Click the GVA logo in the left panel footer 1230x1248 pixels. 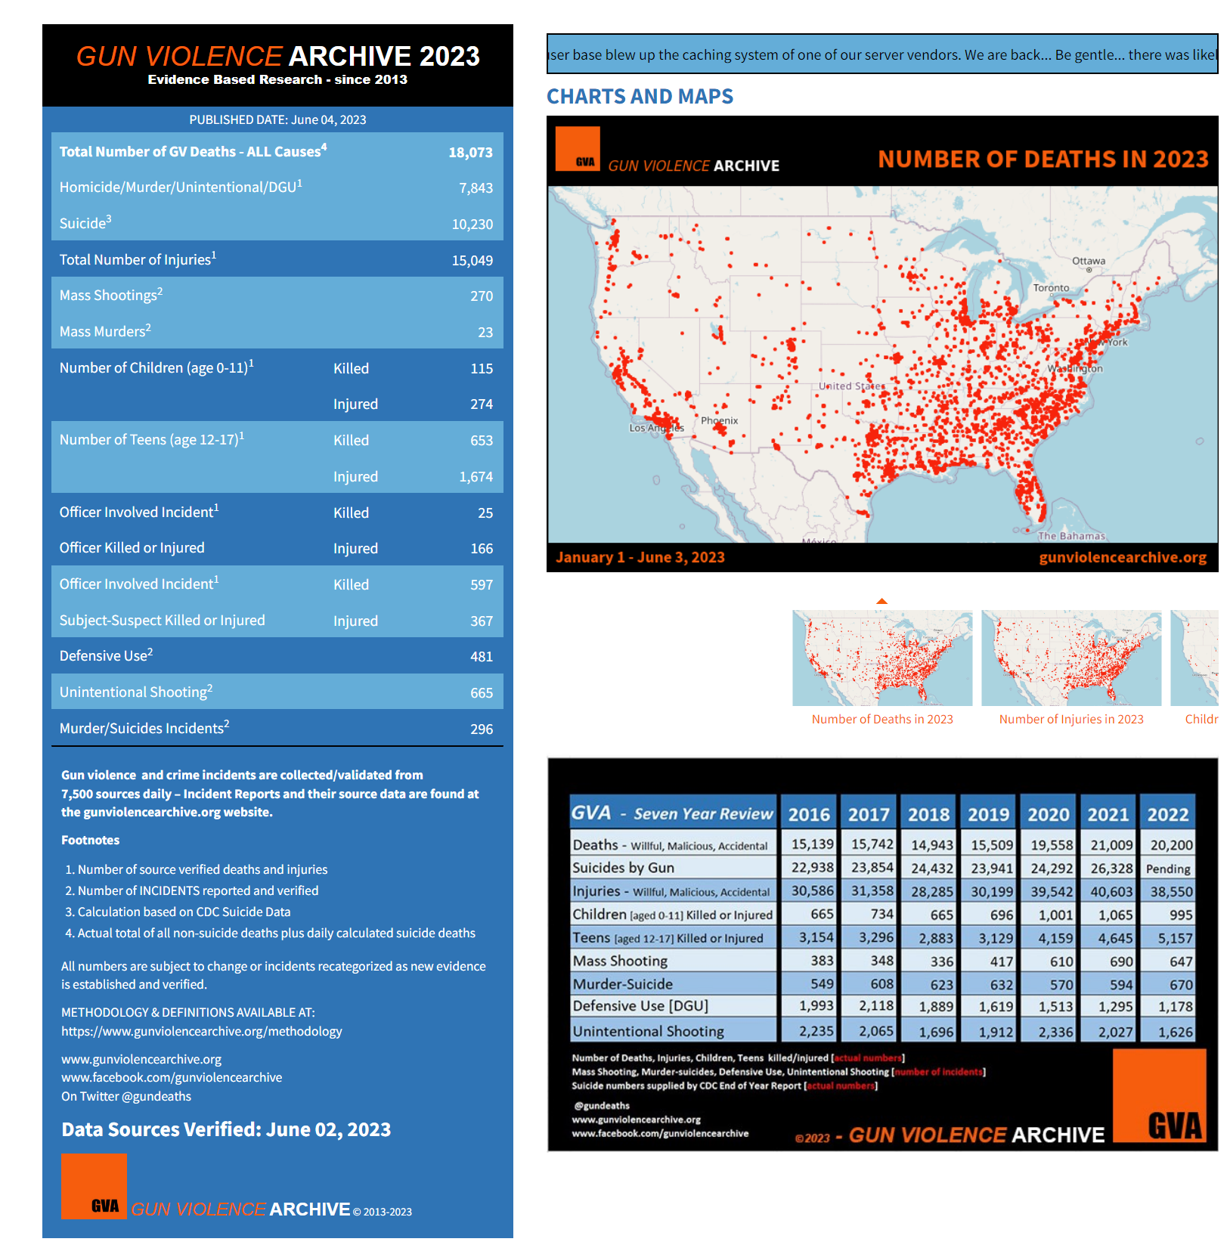click(94, 1186)
